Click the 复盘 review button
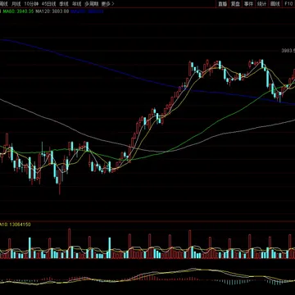The height and width of the screenshot is (295, 295). tap(236, 4)
